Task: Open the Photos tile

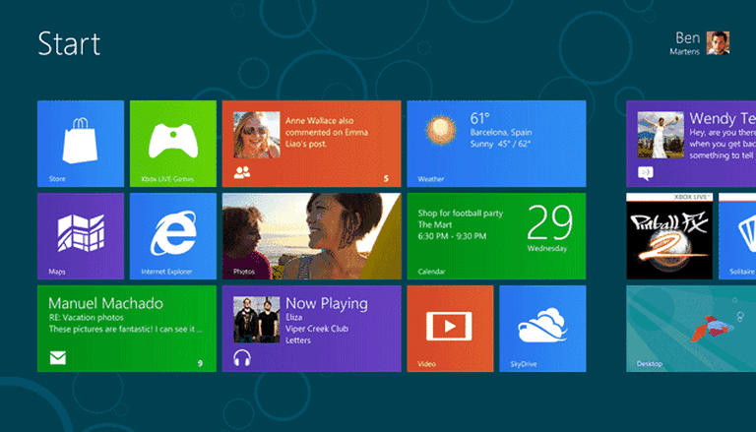Action: (311, 236)
